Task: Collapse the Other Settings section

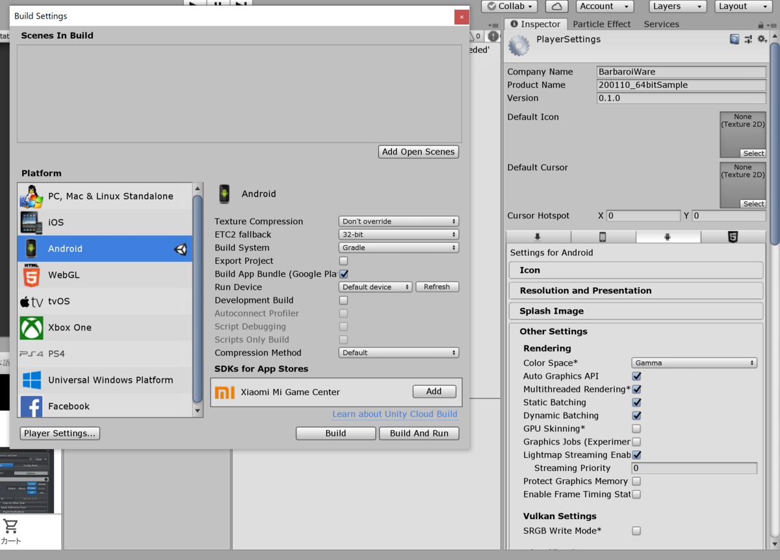Action: pyautogui.click(x=635, y=331)
